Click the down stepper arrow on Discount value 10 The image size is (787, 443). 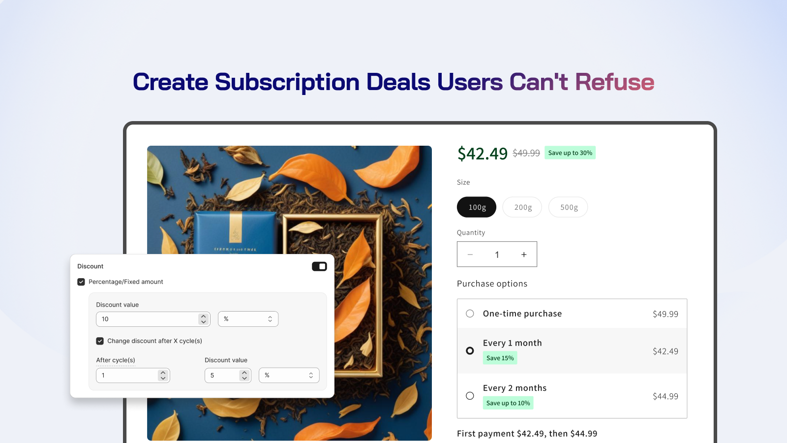pos(203,321)
